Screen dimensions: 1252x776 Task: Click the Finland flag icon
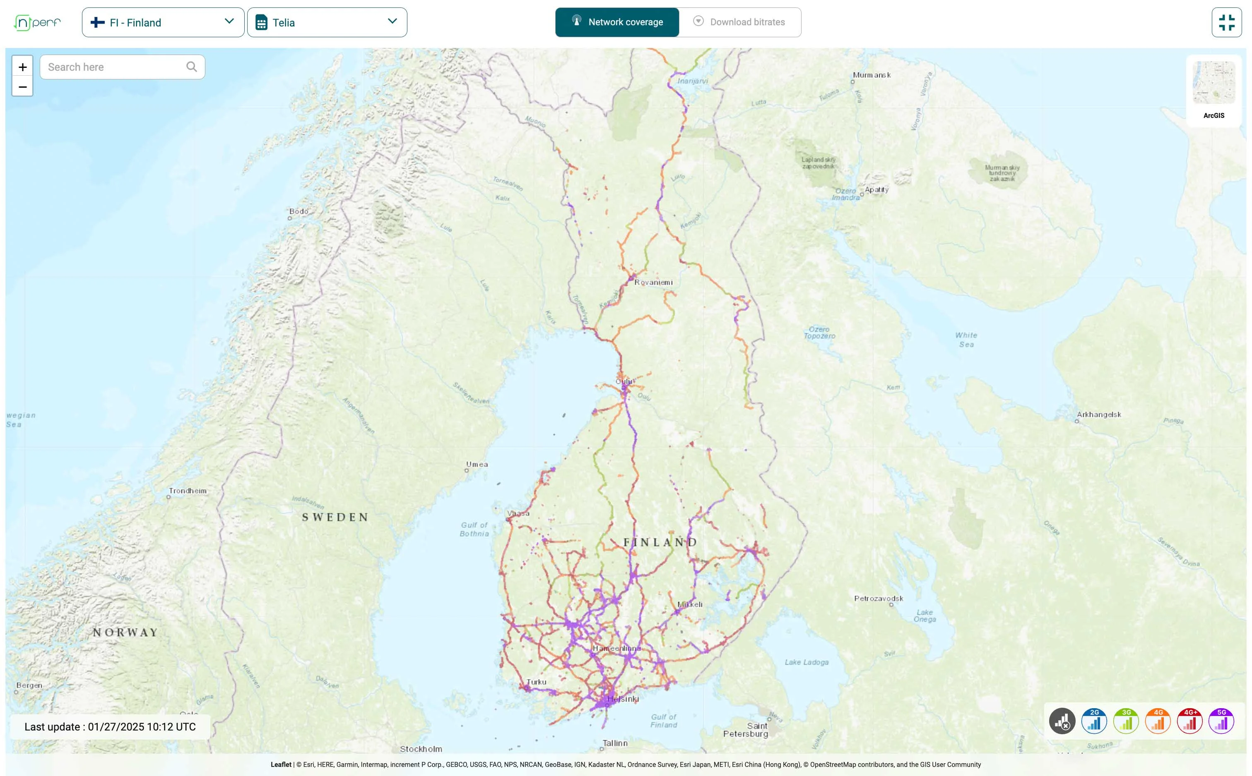(x=98, y=23)
